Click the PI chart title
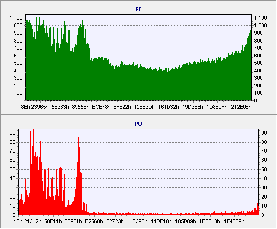This screenshot has height=229, width=277. pyautogui.click(x=138, y=9)
